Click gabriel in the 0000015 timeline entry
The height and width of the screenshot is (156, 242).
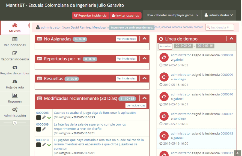coord(178,138)
